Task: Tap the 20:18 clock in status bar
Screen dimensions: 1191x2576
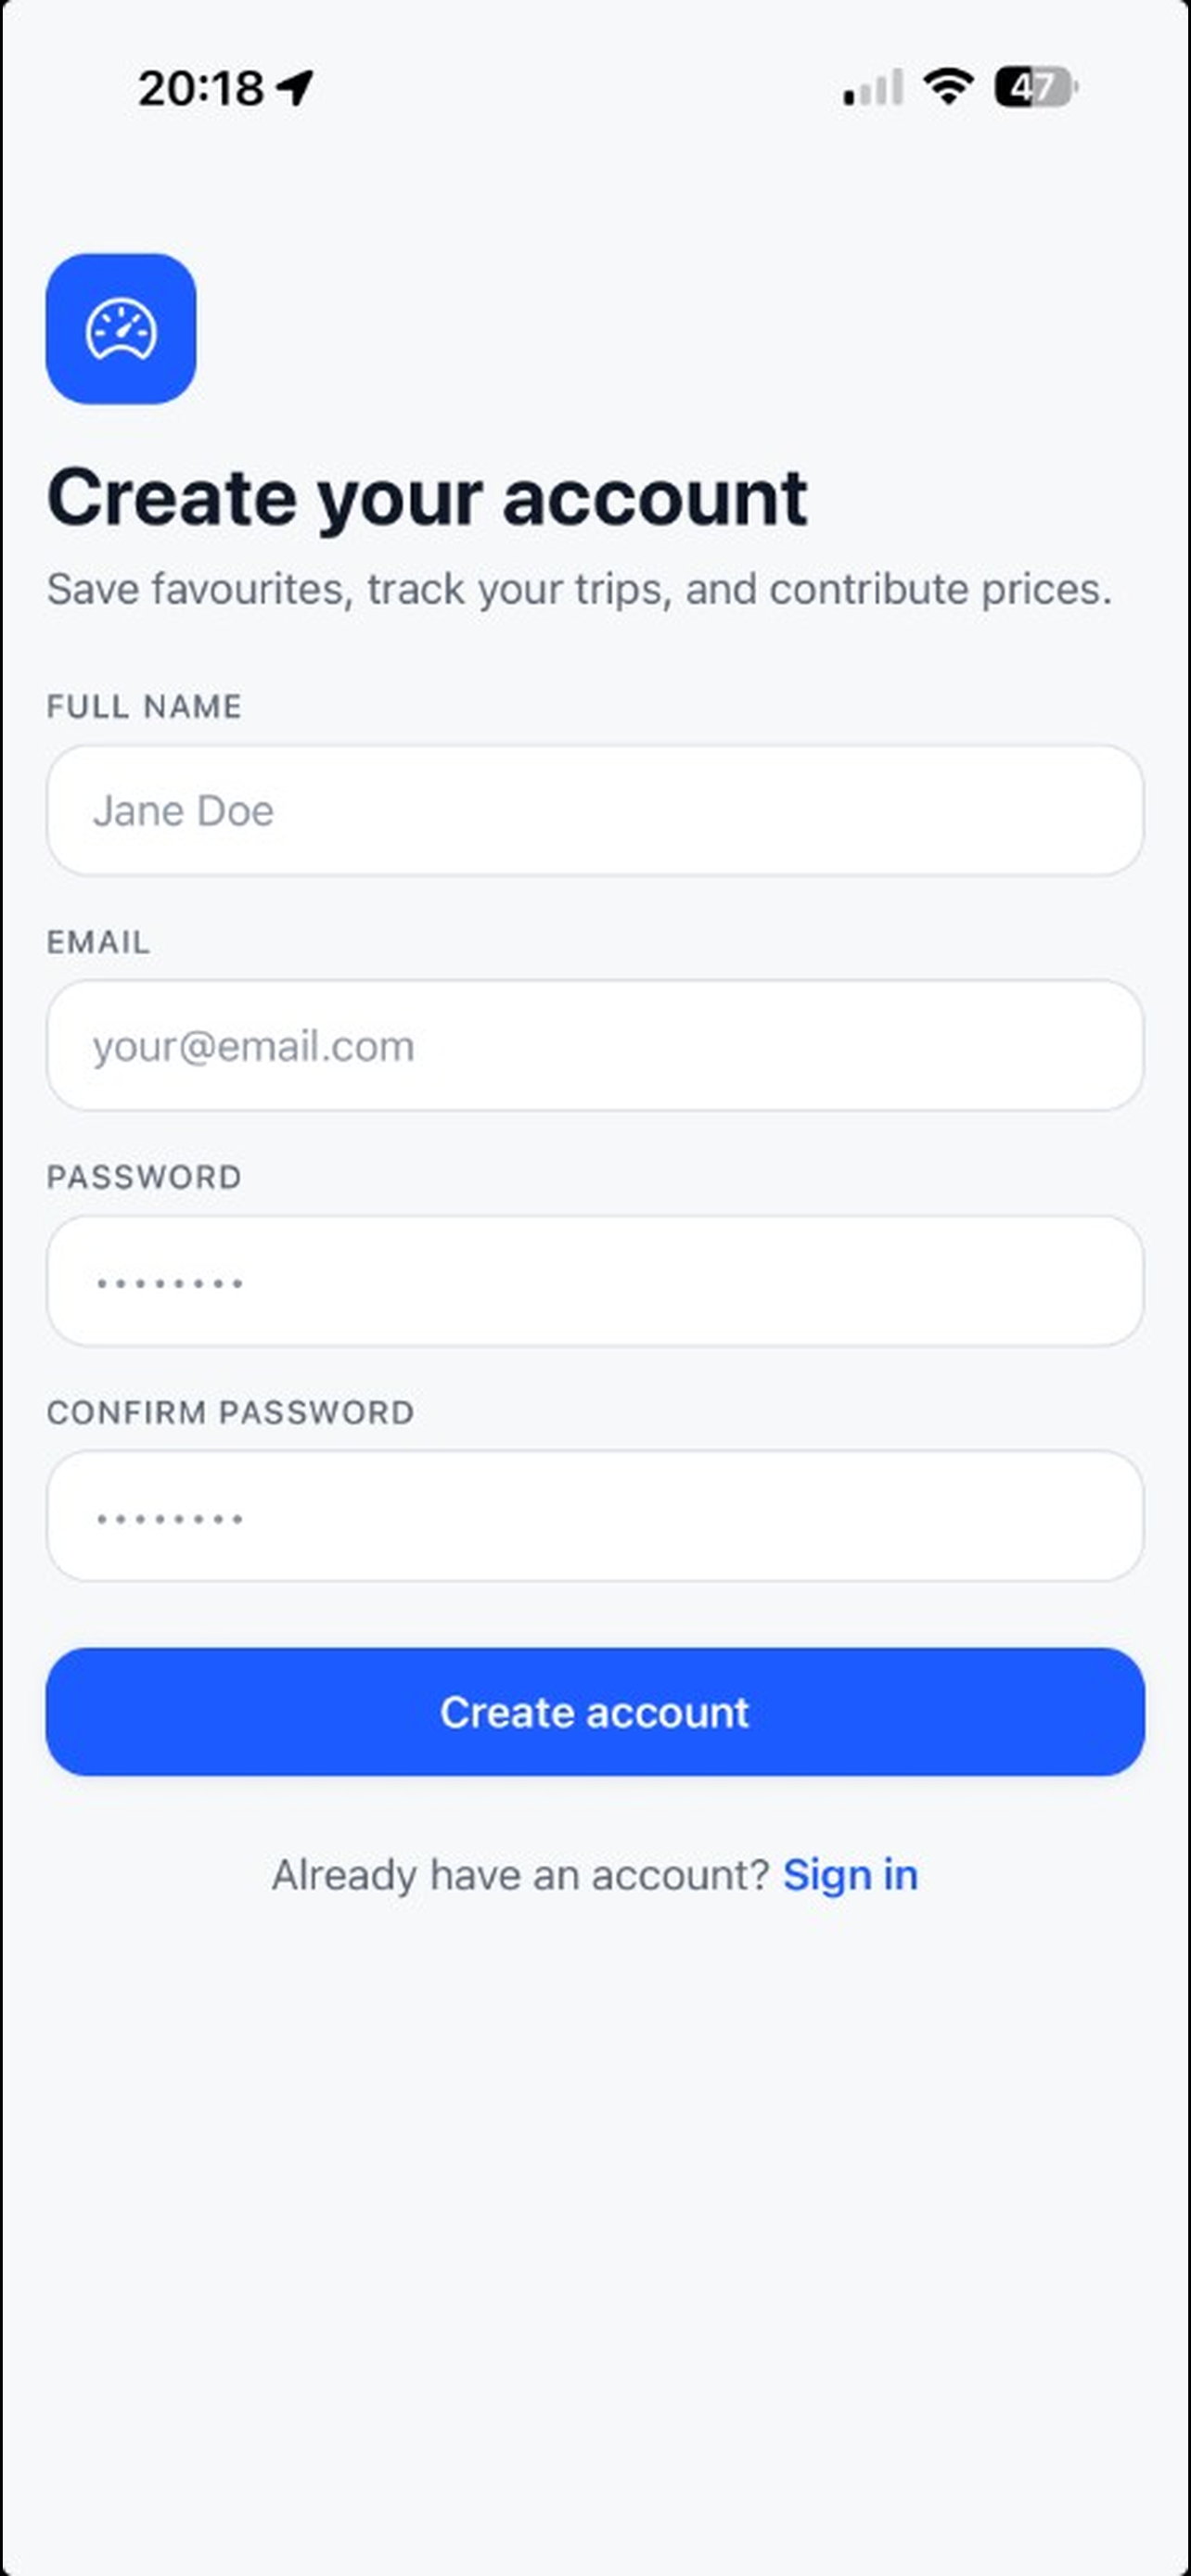Action: click(x=201, y=88)
